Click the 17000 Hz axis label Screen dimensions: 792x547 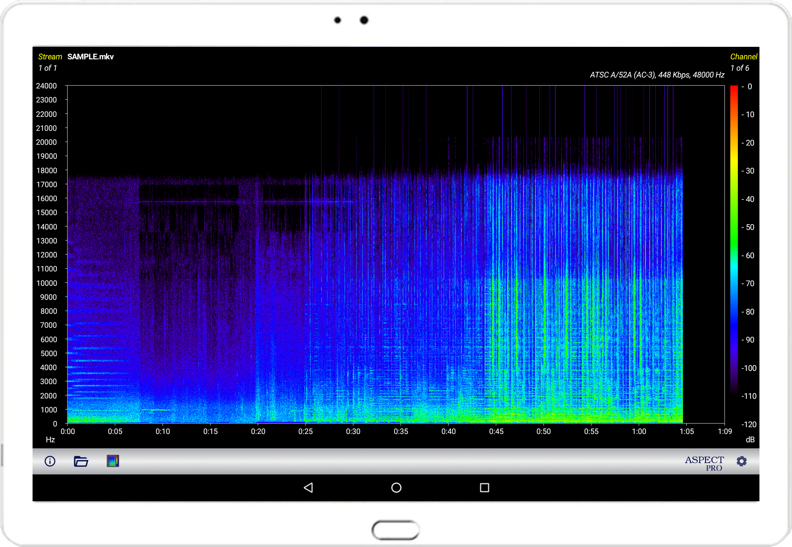click(x=46, y=184)
